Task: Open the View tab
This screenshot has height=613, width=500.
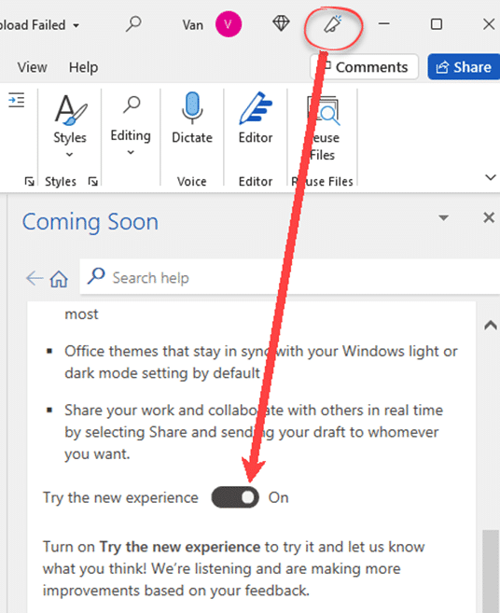Action: tap(32, 67)
